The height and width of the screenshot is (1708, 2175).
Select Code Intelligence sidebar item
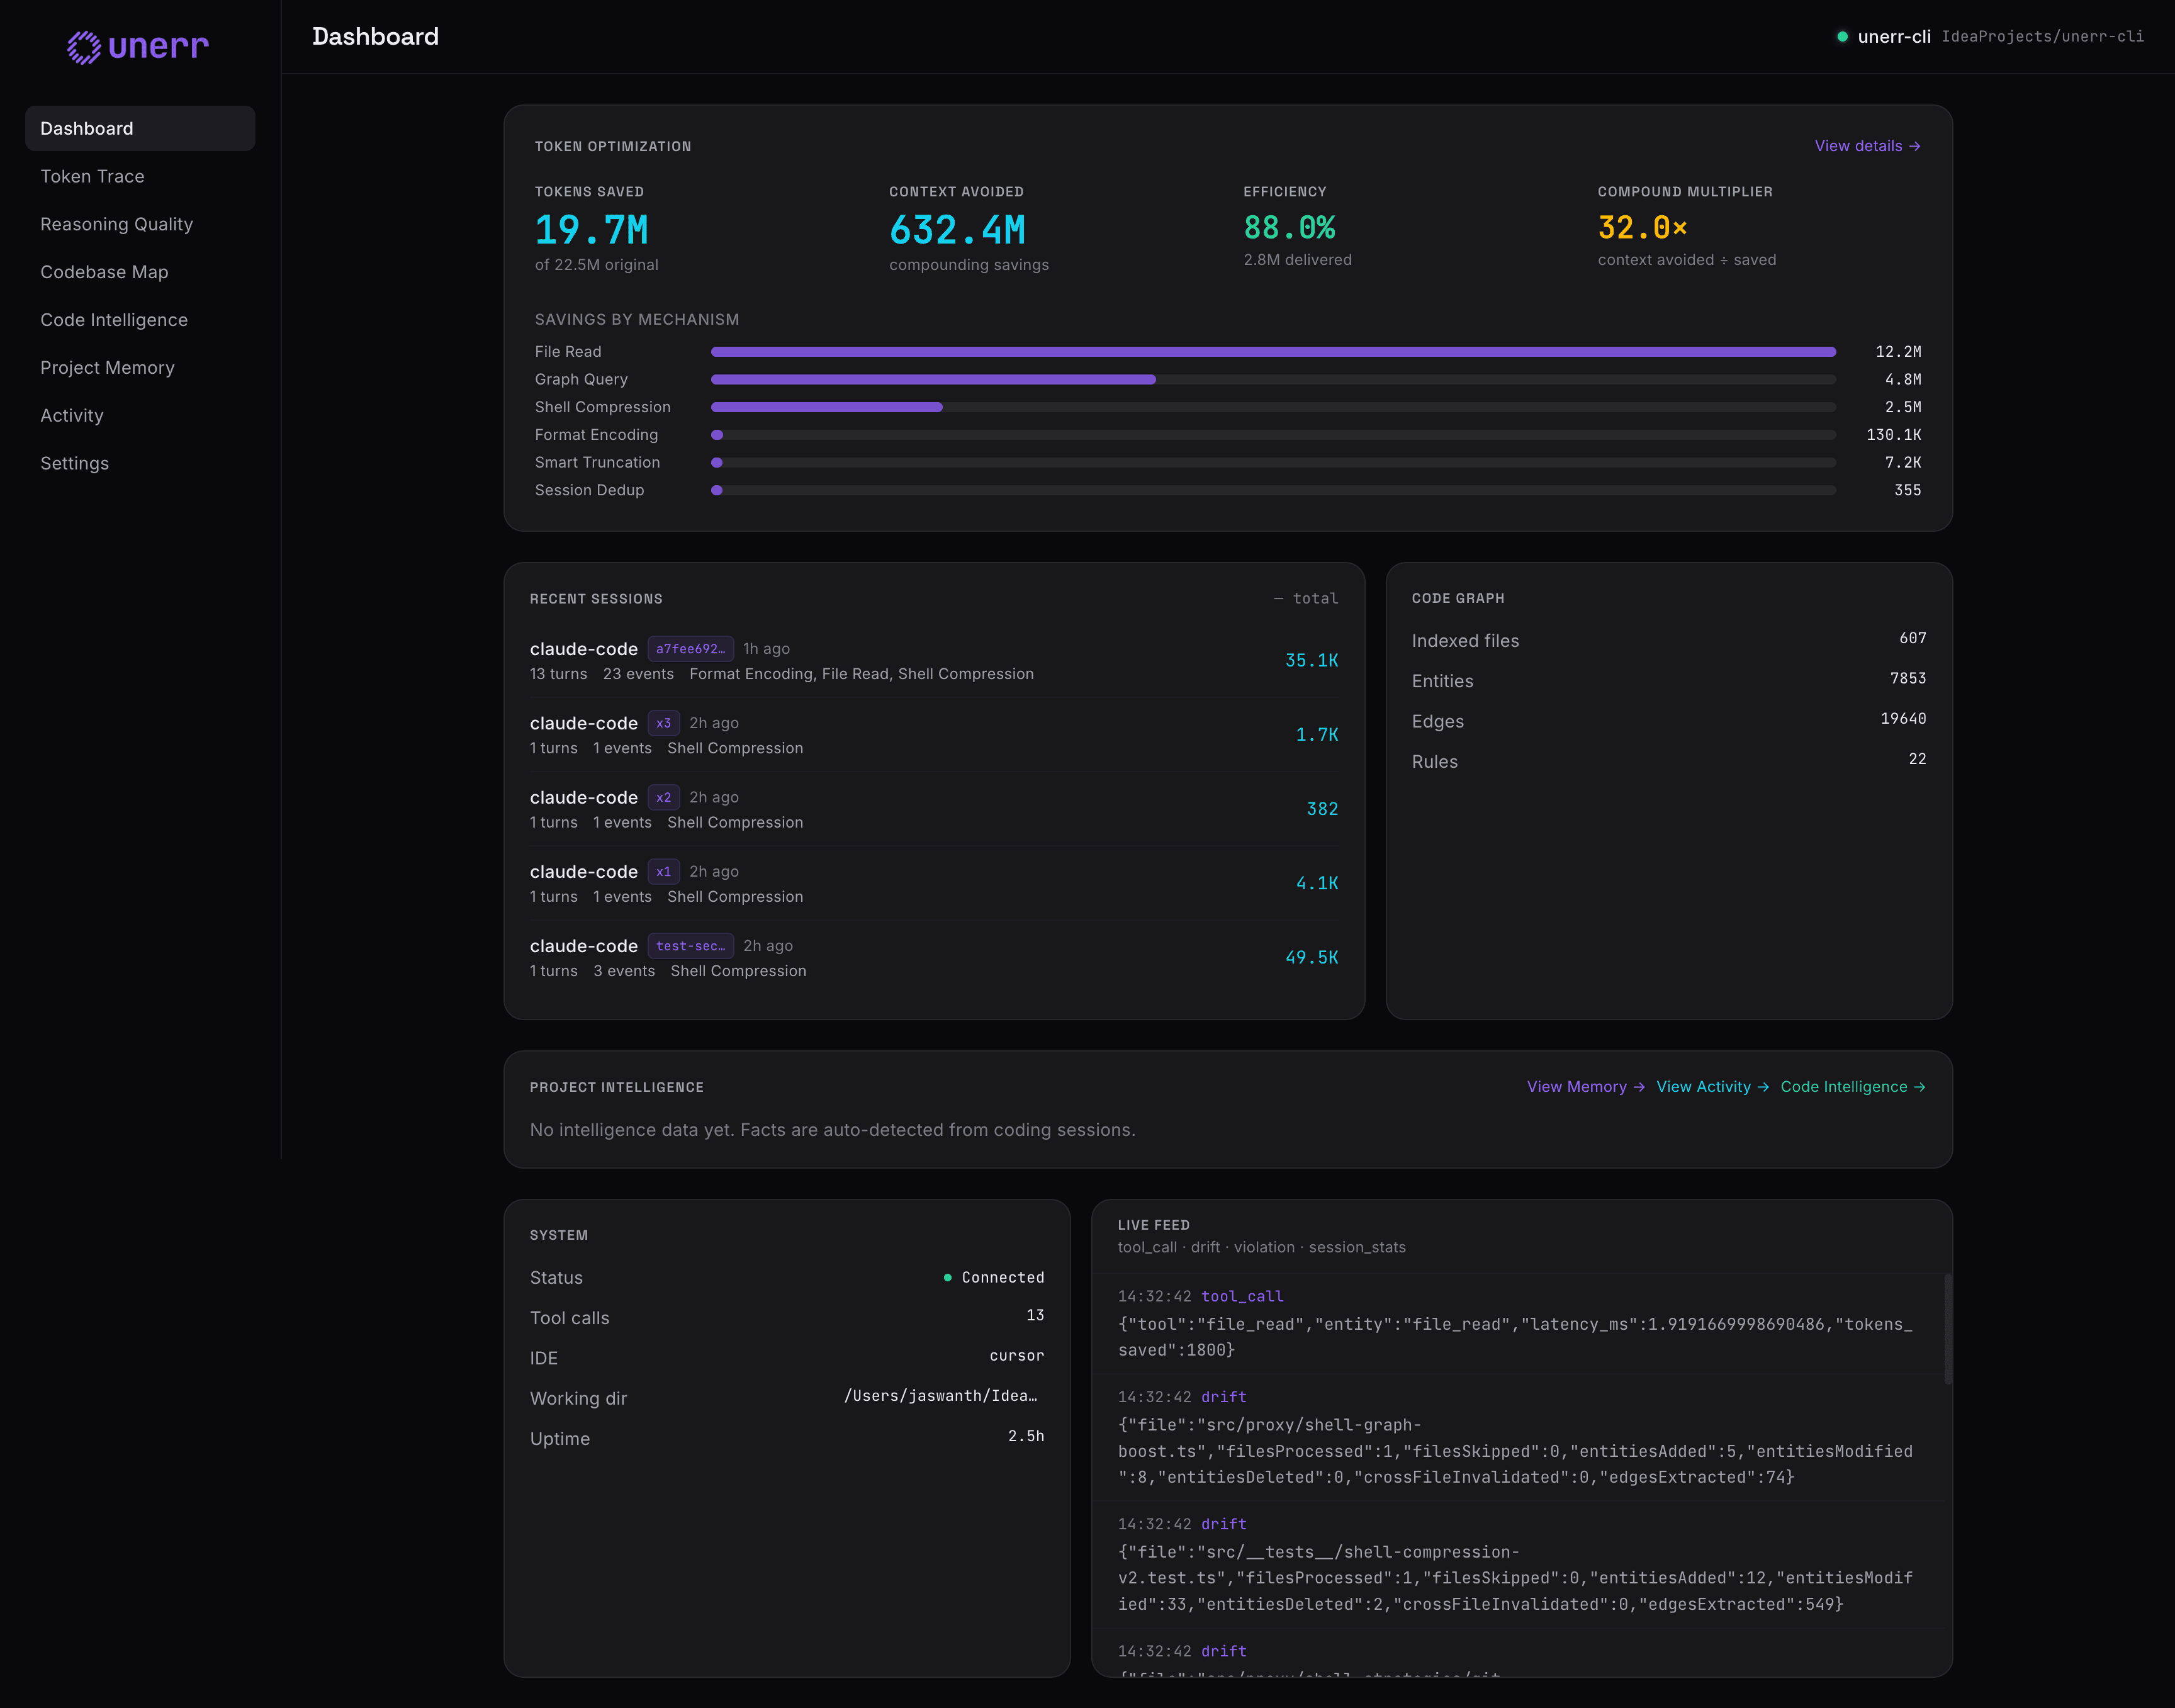pyautogui.click(x=140, y=320)
